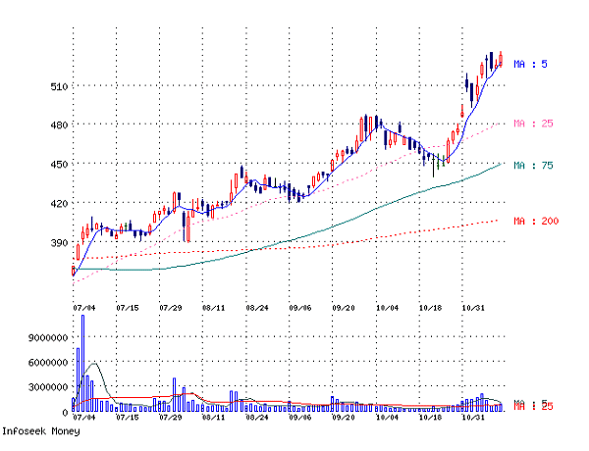Click the 'Infoseek Money' credit text
Screen dimensions: 589x451
[x=41, y=431]
